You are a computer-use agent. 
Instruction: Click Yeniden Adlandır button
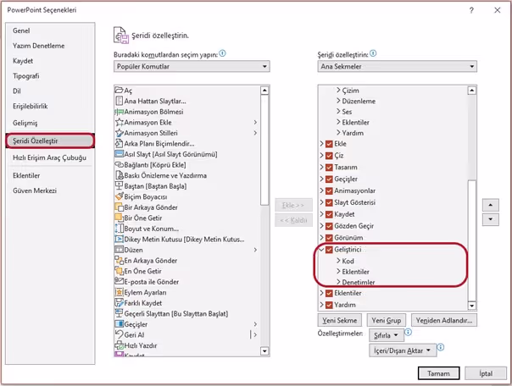pos(444,320)
